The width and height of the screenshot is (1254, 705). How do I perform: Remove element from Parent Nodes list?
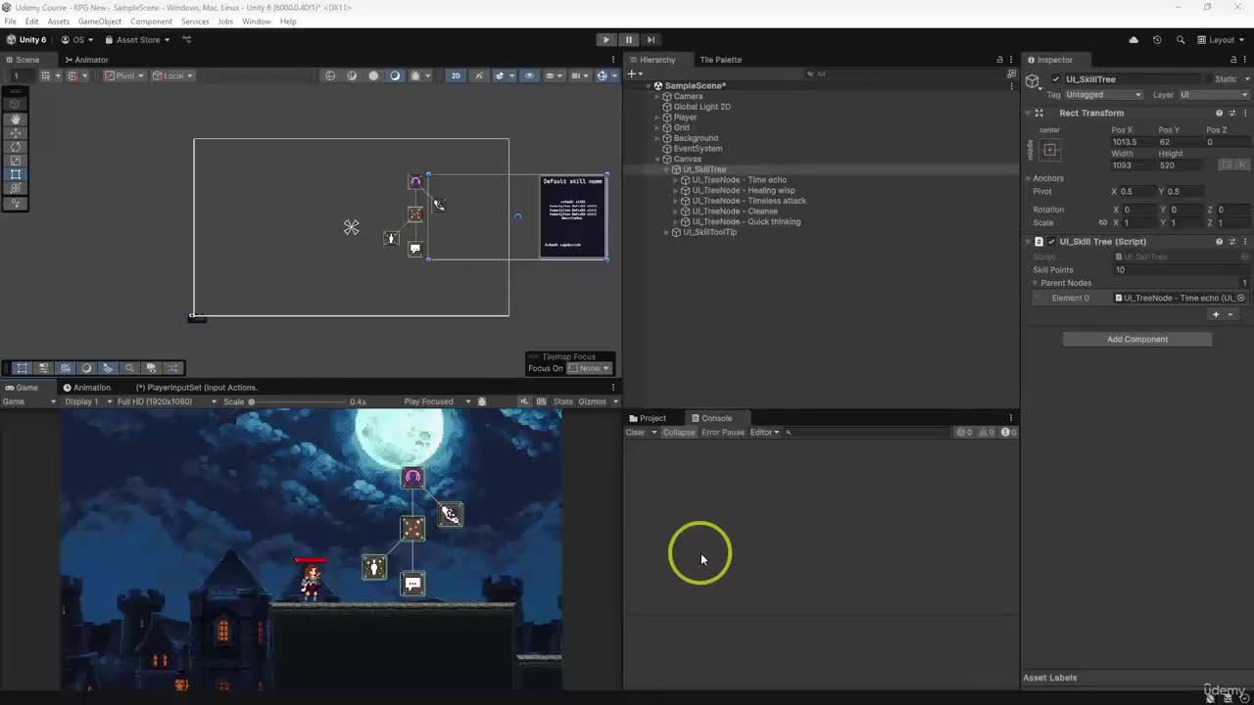[x=1230, y=315]
